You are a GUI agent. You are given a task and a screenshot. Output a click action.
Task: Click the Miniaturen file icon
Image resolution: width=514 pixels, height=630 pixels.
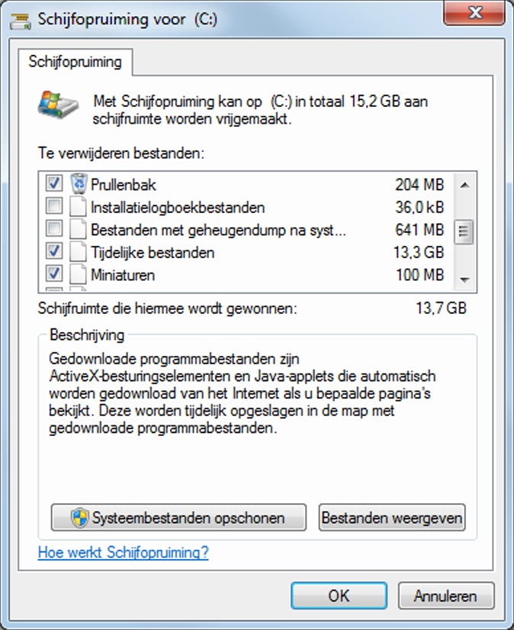pos(79,274)
